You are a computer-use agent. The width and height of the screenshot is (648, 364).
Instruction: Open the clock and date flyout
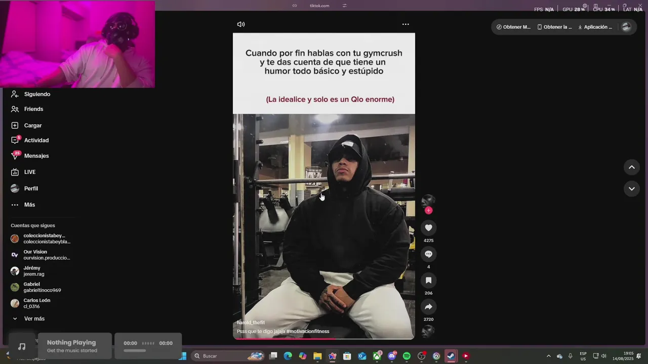[623, 356]
